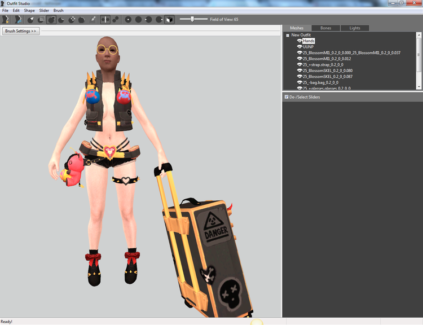Toggle eye icon for 25_BlossomSKEL_0.2_0_0.087
This screenshot has width=423, height=325.
click(x=299, y=76)
